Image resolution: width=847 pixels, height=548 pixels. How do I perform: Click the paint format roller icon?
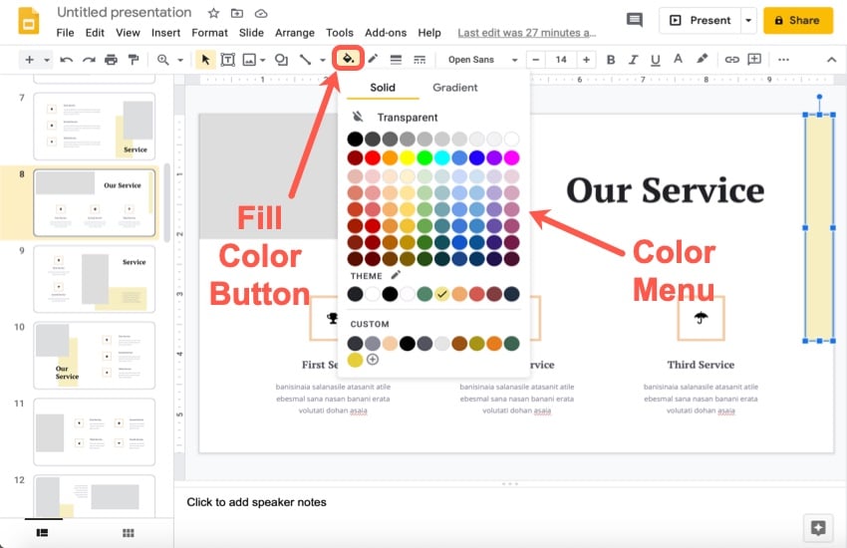pyautogui.click(x=133, y=60)
